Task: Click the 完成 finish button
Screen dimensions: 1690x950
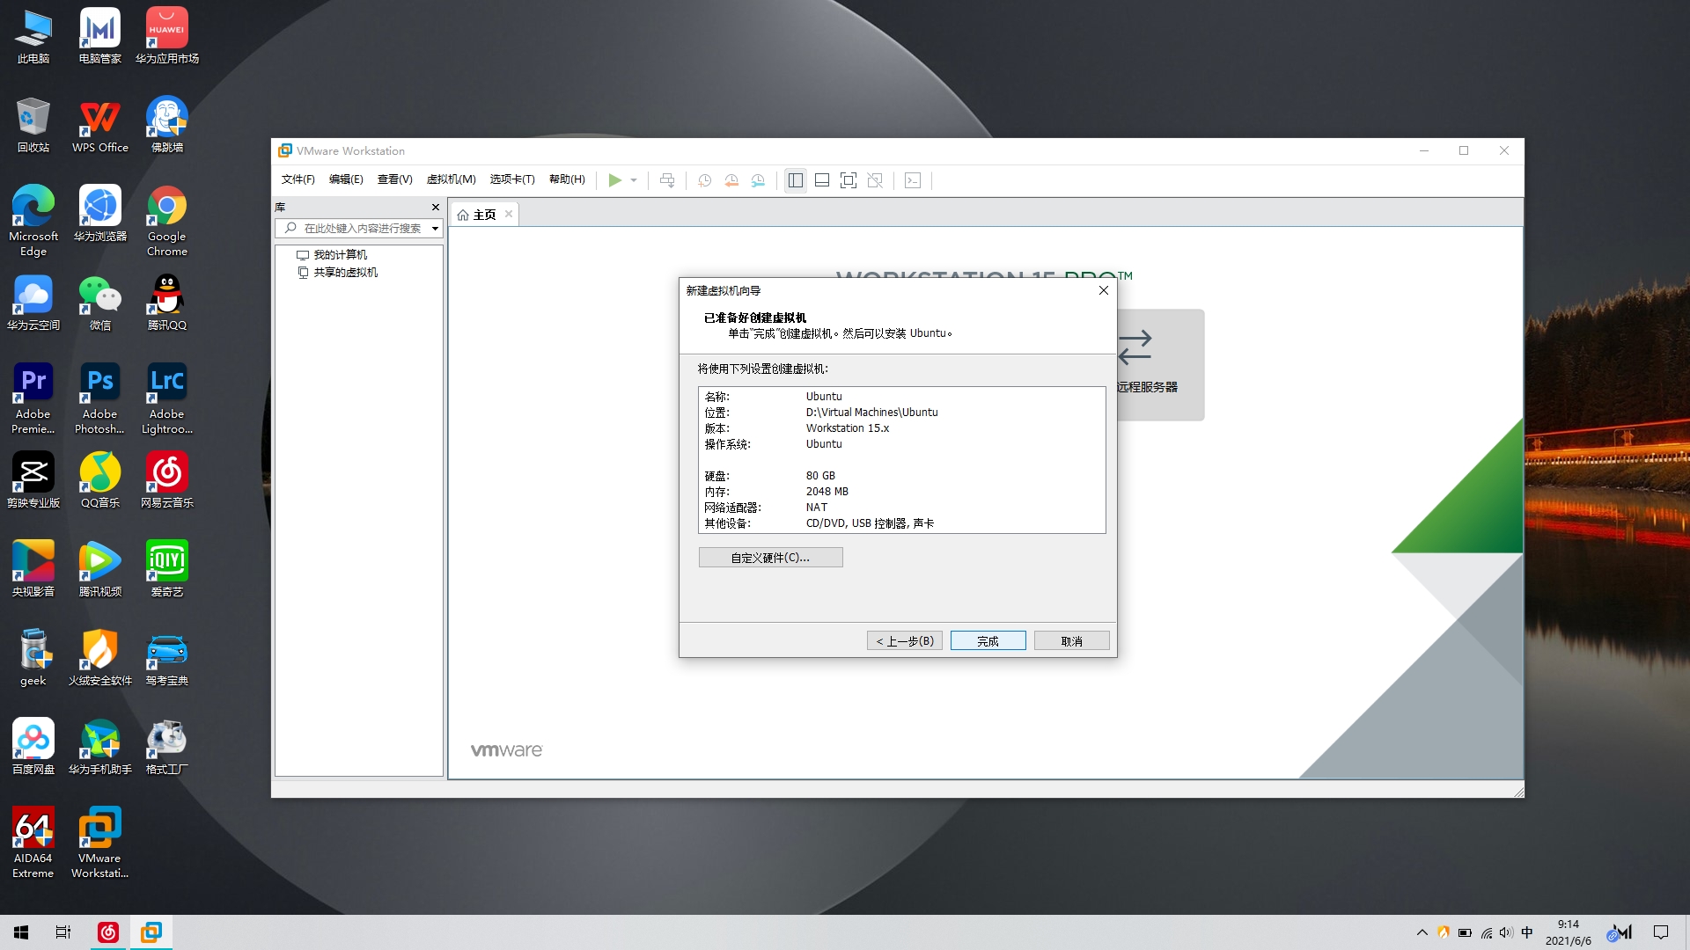Action: (988, 641)
